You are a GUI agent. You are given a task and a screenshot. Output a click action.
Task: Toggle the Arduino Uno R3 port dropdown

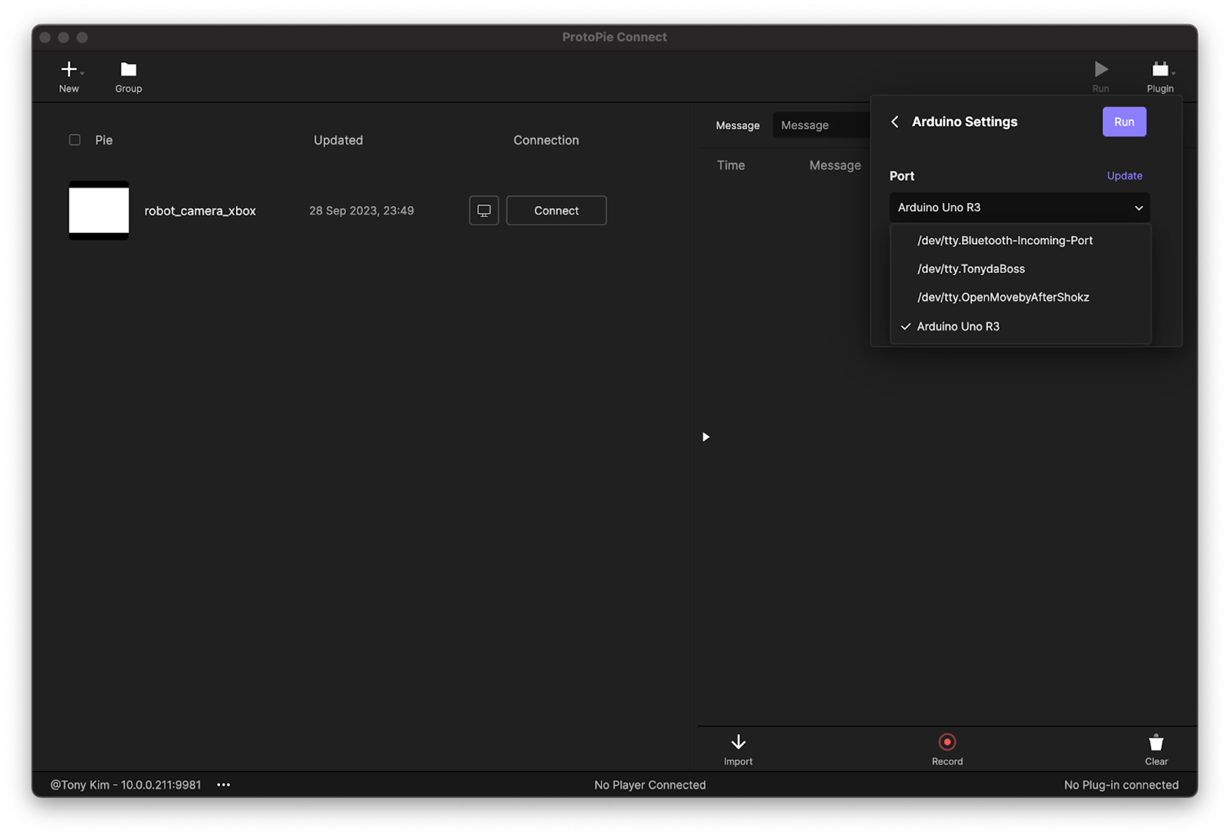point(1019,208)
